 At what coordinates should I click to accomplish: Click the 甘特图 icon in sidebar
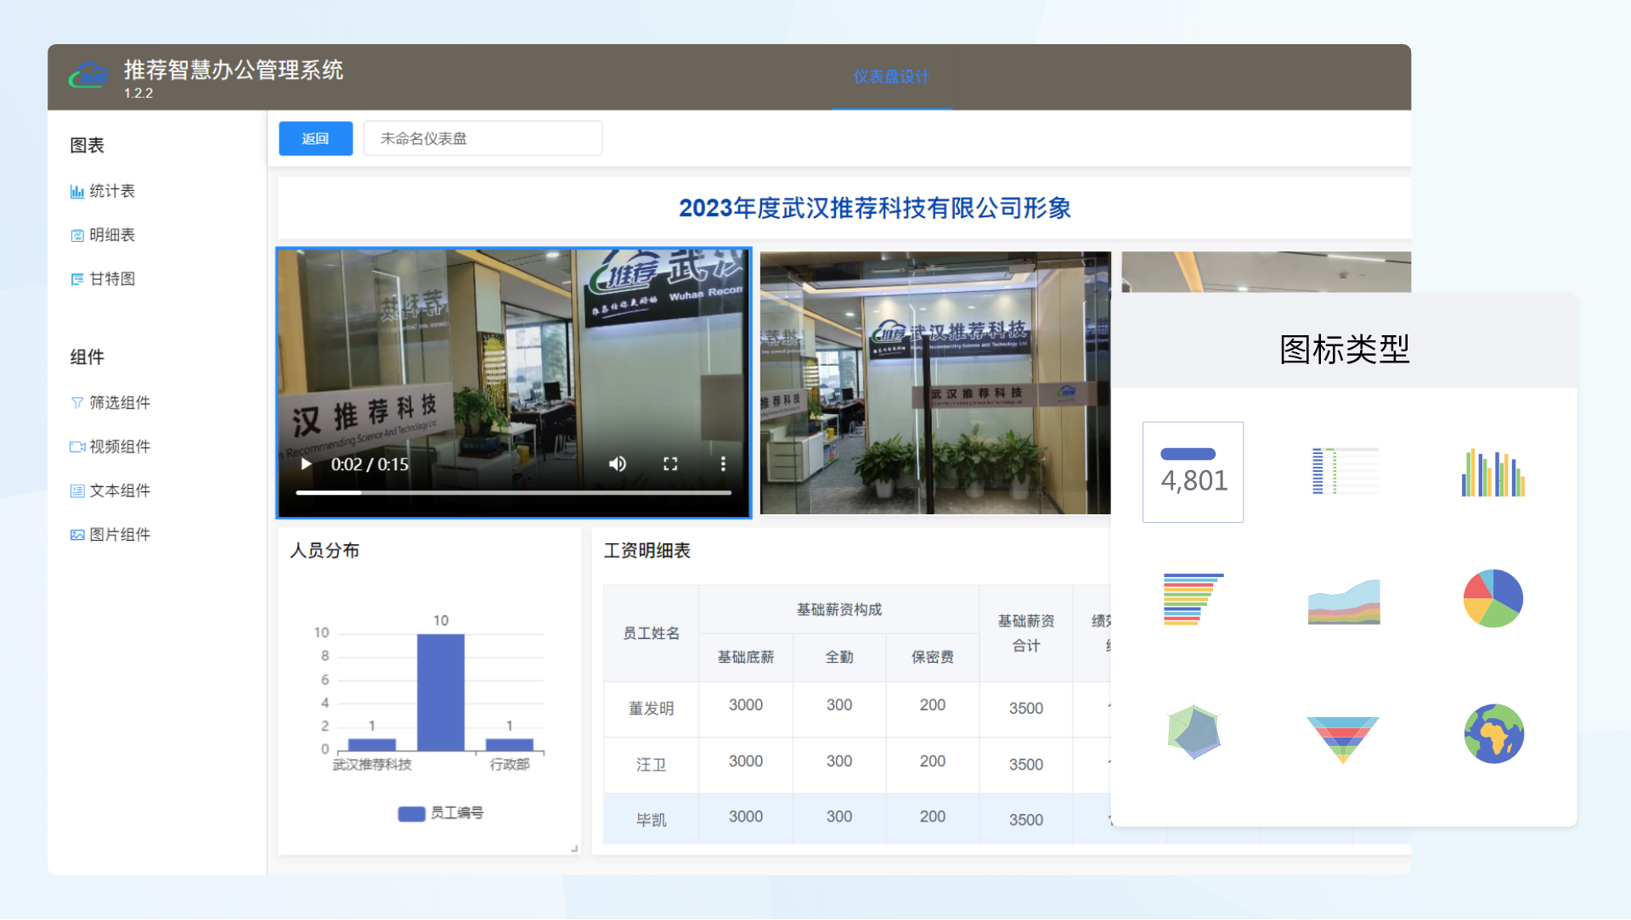tap(77, 279)
